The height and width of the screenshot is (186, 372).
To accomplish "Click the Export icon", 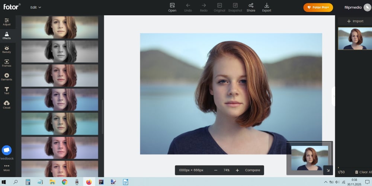I will 266,7.
